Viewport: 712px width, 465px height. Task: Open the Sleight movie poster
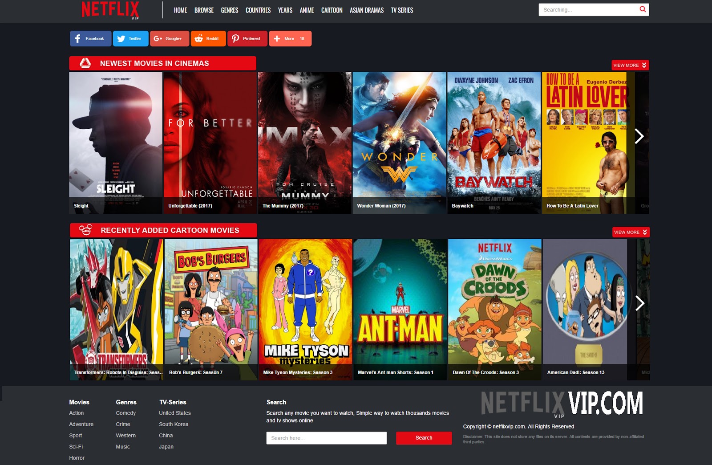(x=116, y=143)
